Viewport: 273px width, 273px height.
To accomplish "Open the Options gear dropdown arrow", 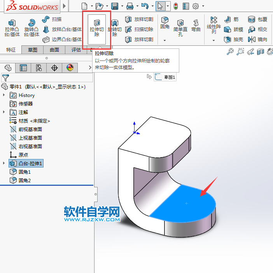I will point(203,6).
